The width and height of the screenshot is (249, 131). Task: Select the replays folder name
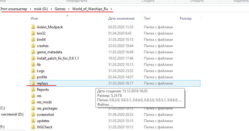[x=42, y=83]
